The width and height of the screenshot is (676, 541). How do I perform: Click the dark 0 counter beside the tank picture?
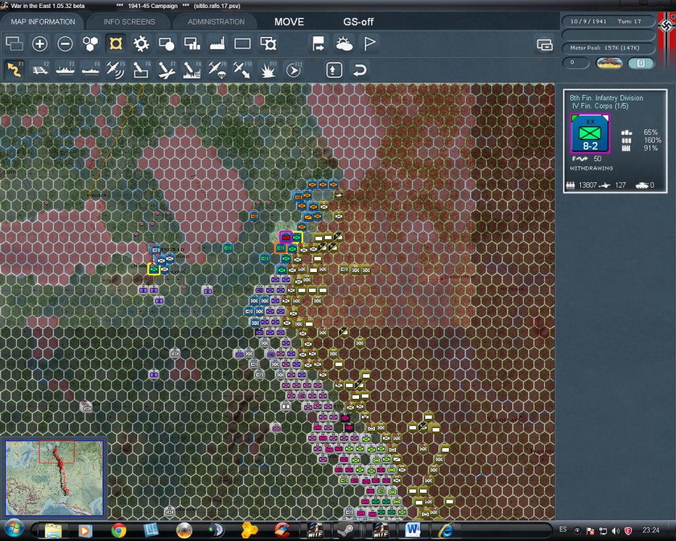(x=576, y=63)
